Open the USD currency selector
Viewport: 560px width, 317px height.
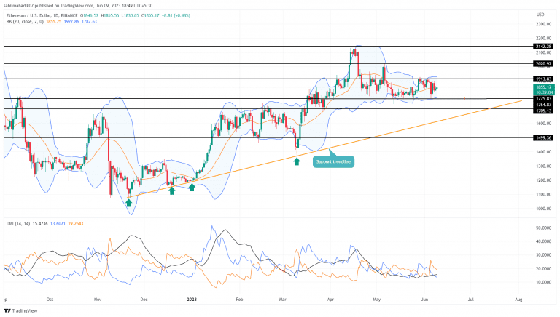(540, 14)
